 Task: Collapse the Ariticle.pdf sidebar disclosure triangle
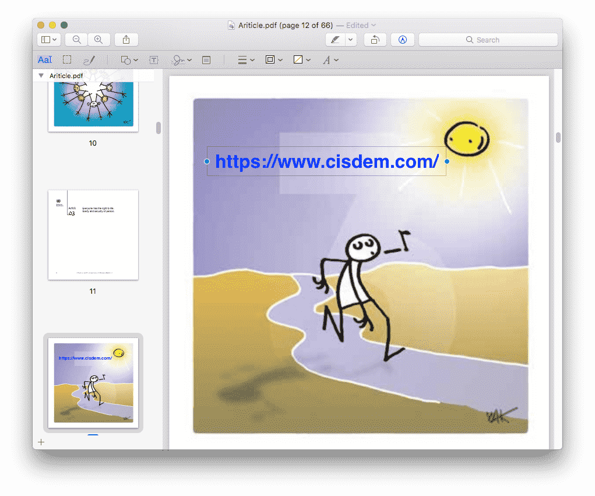point(41,76)
